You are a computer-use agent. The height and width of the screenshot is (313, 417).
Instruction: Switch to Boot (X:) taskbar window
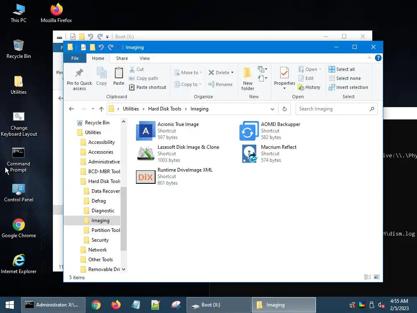tap(218, 305)
